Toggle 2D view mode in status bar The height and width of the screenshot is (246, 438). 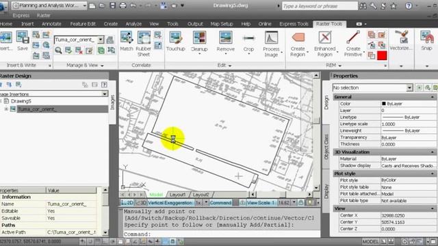(127, 203)
